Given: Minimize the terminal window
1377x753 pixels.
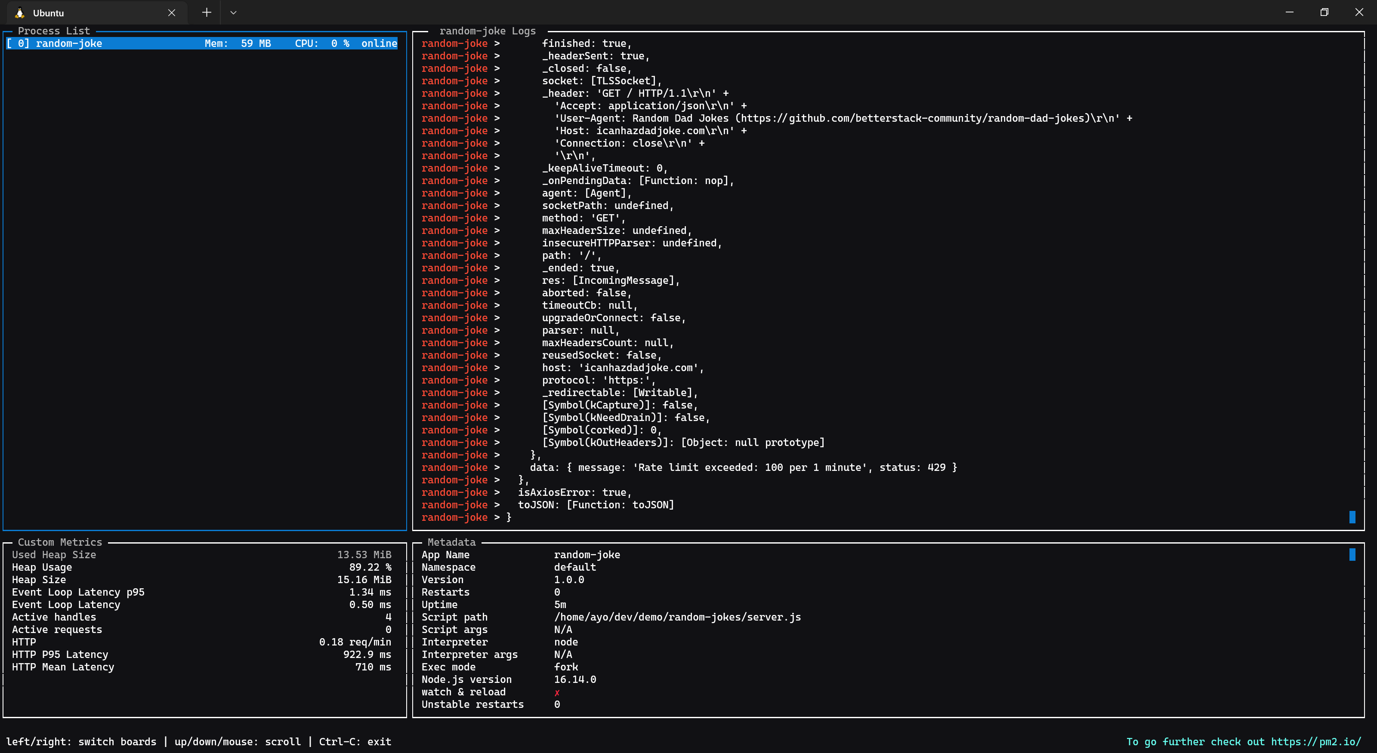Looking at the screenshot, I should (1288, 12).
